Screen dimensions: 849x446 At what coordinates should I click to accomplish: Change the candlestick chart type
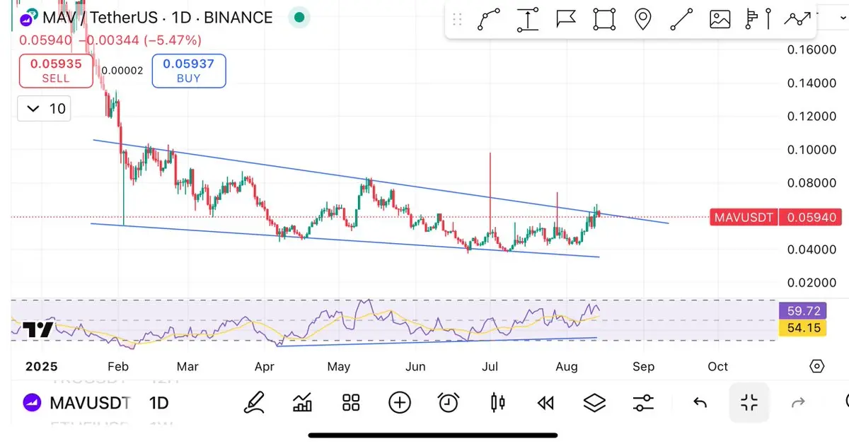click(498, 403)
